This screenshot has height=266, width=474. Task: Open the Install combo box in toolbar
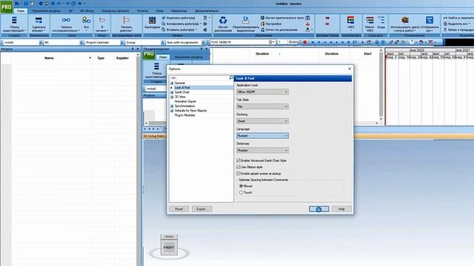coord(23,43)
